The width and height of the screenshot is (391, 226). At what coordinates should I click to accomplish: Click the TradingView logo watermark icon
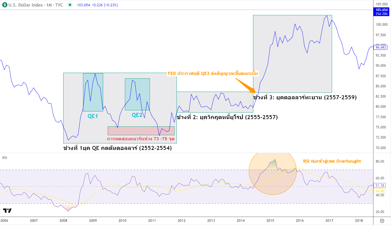point(7,210)
